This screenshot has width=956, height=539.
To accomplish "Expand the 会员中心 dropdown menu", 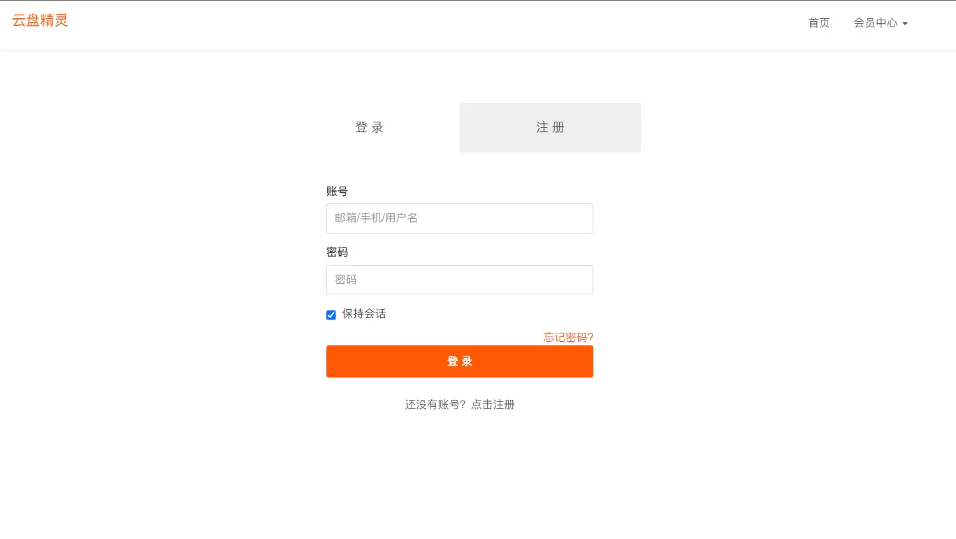I will click(x=881, y=23).
